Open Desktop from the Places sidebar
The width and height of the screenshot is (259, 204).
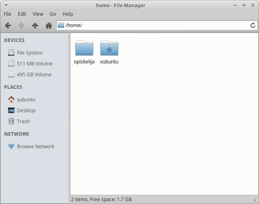(x=26, y=111)
